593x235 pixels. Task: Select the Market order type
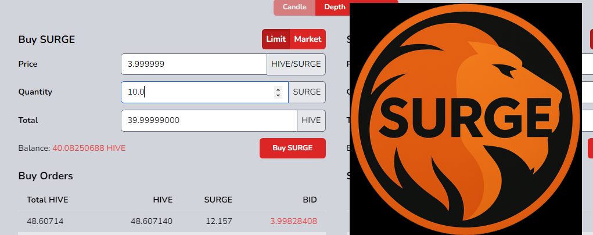(x=307, y=39)
